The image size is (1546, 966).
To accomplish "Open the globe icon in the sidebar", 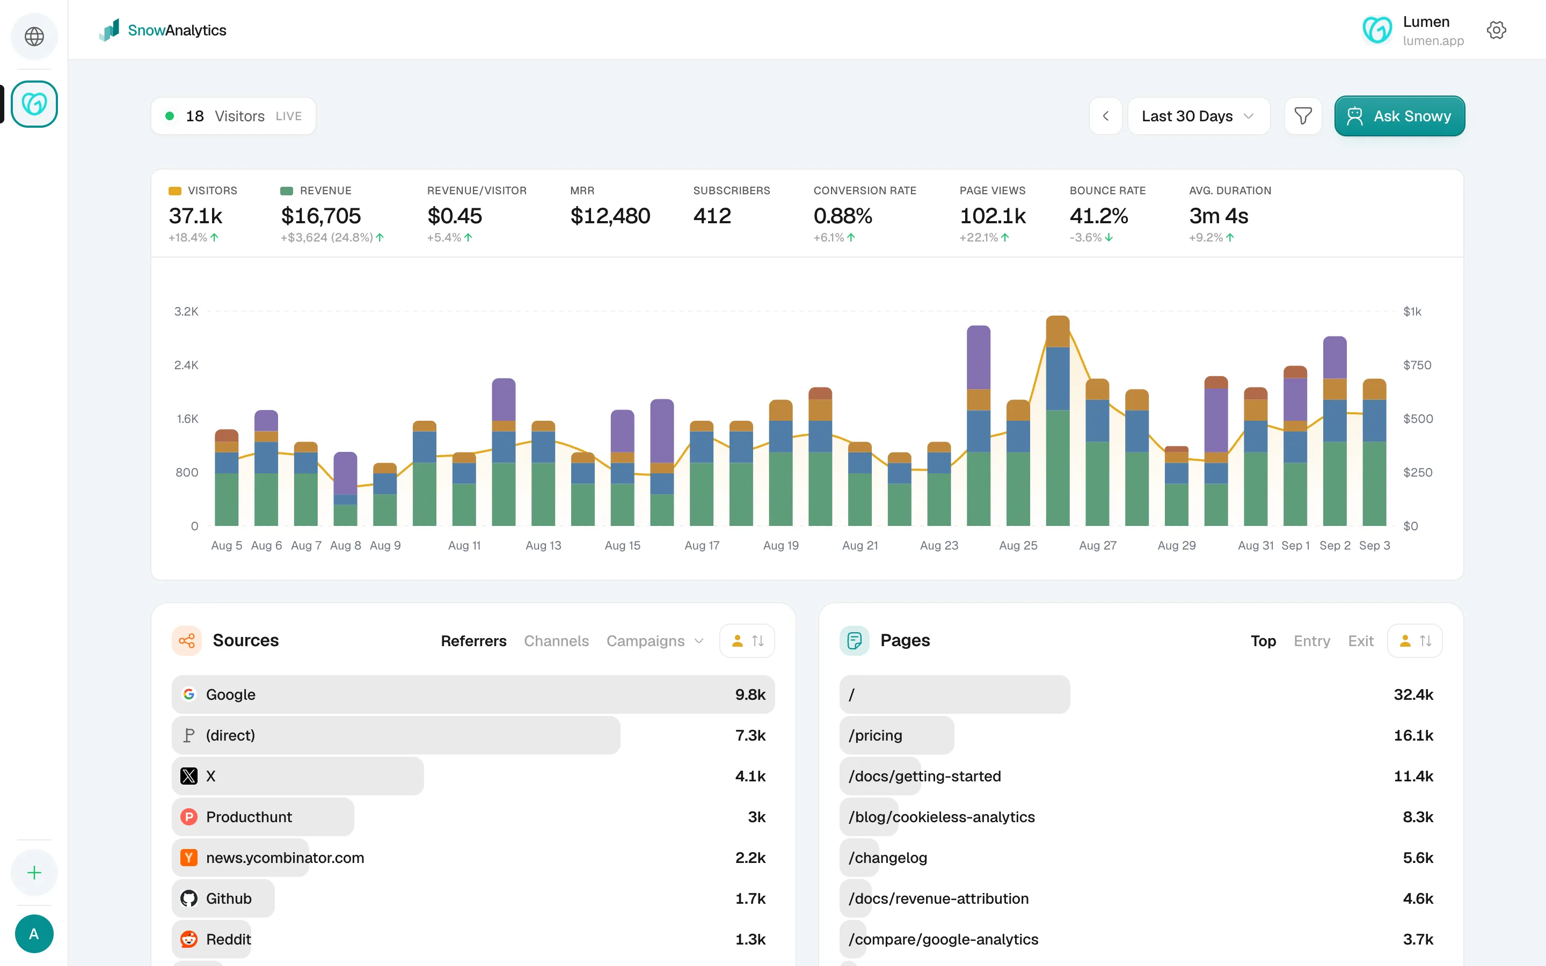I will click(x=34, y=36).
